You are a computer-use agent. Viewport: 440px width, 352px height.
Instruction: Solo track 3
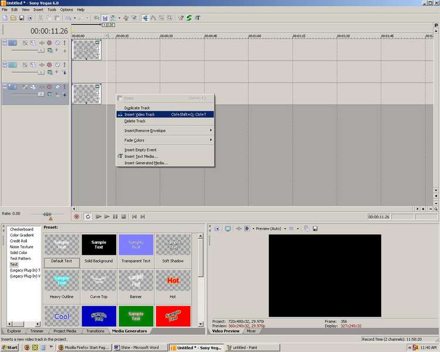[65, 87]
